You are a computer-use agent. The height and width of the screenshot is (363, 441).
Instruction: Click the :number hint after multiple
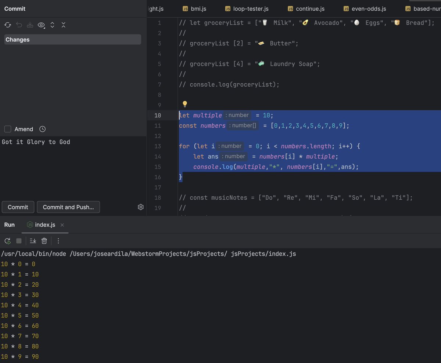click(237, 115)
